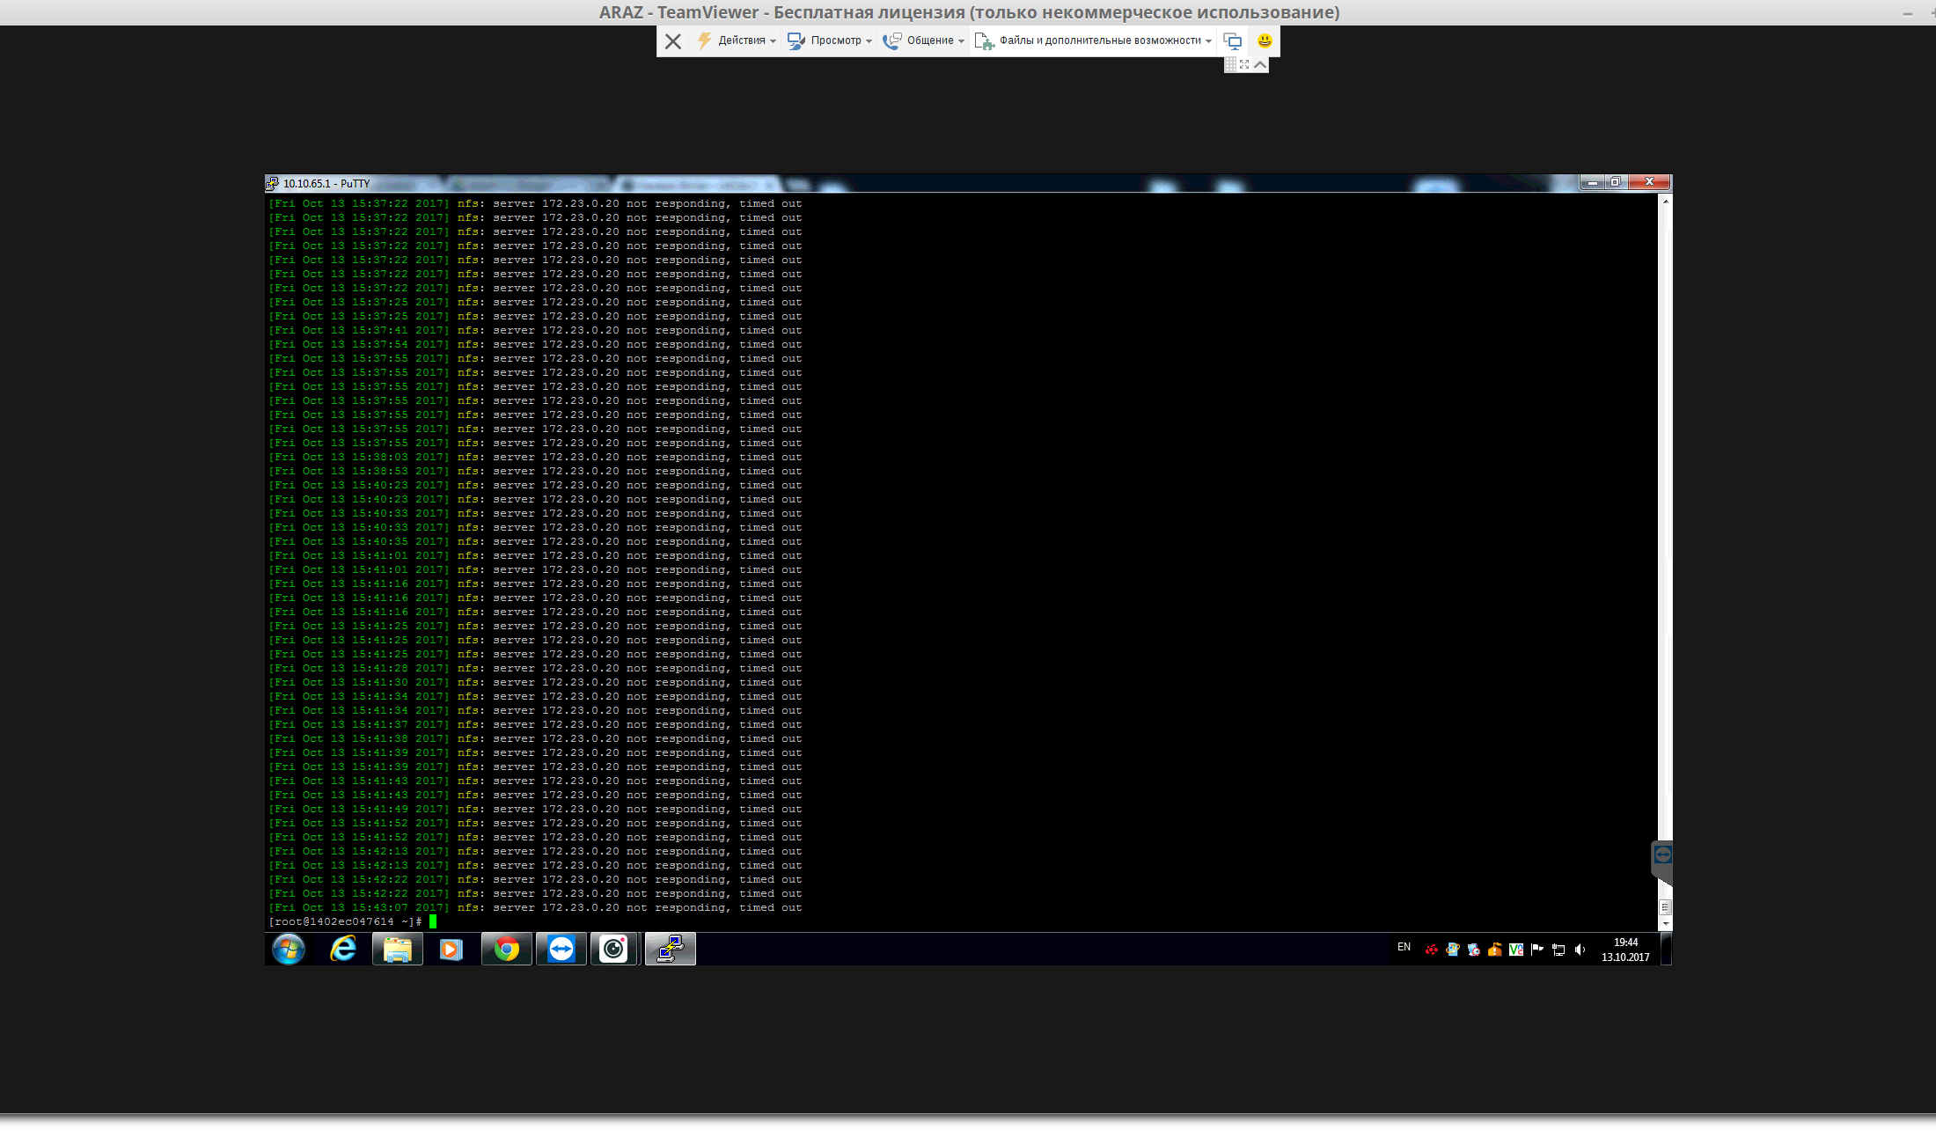Click the log line timestamped 15:37:41
This screenshot has height=1137, width=1936.
(535, 330)
